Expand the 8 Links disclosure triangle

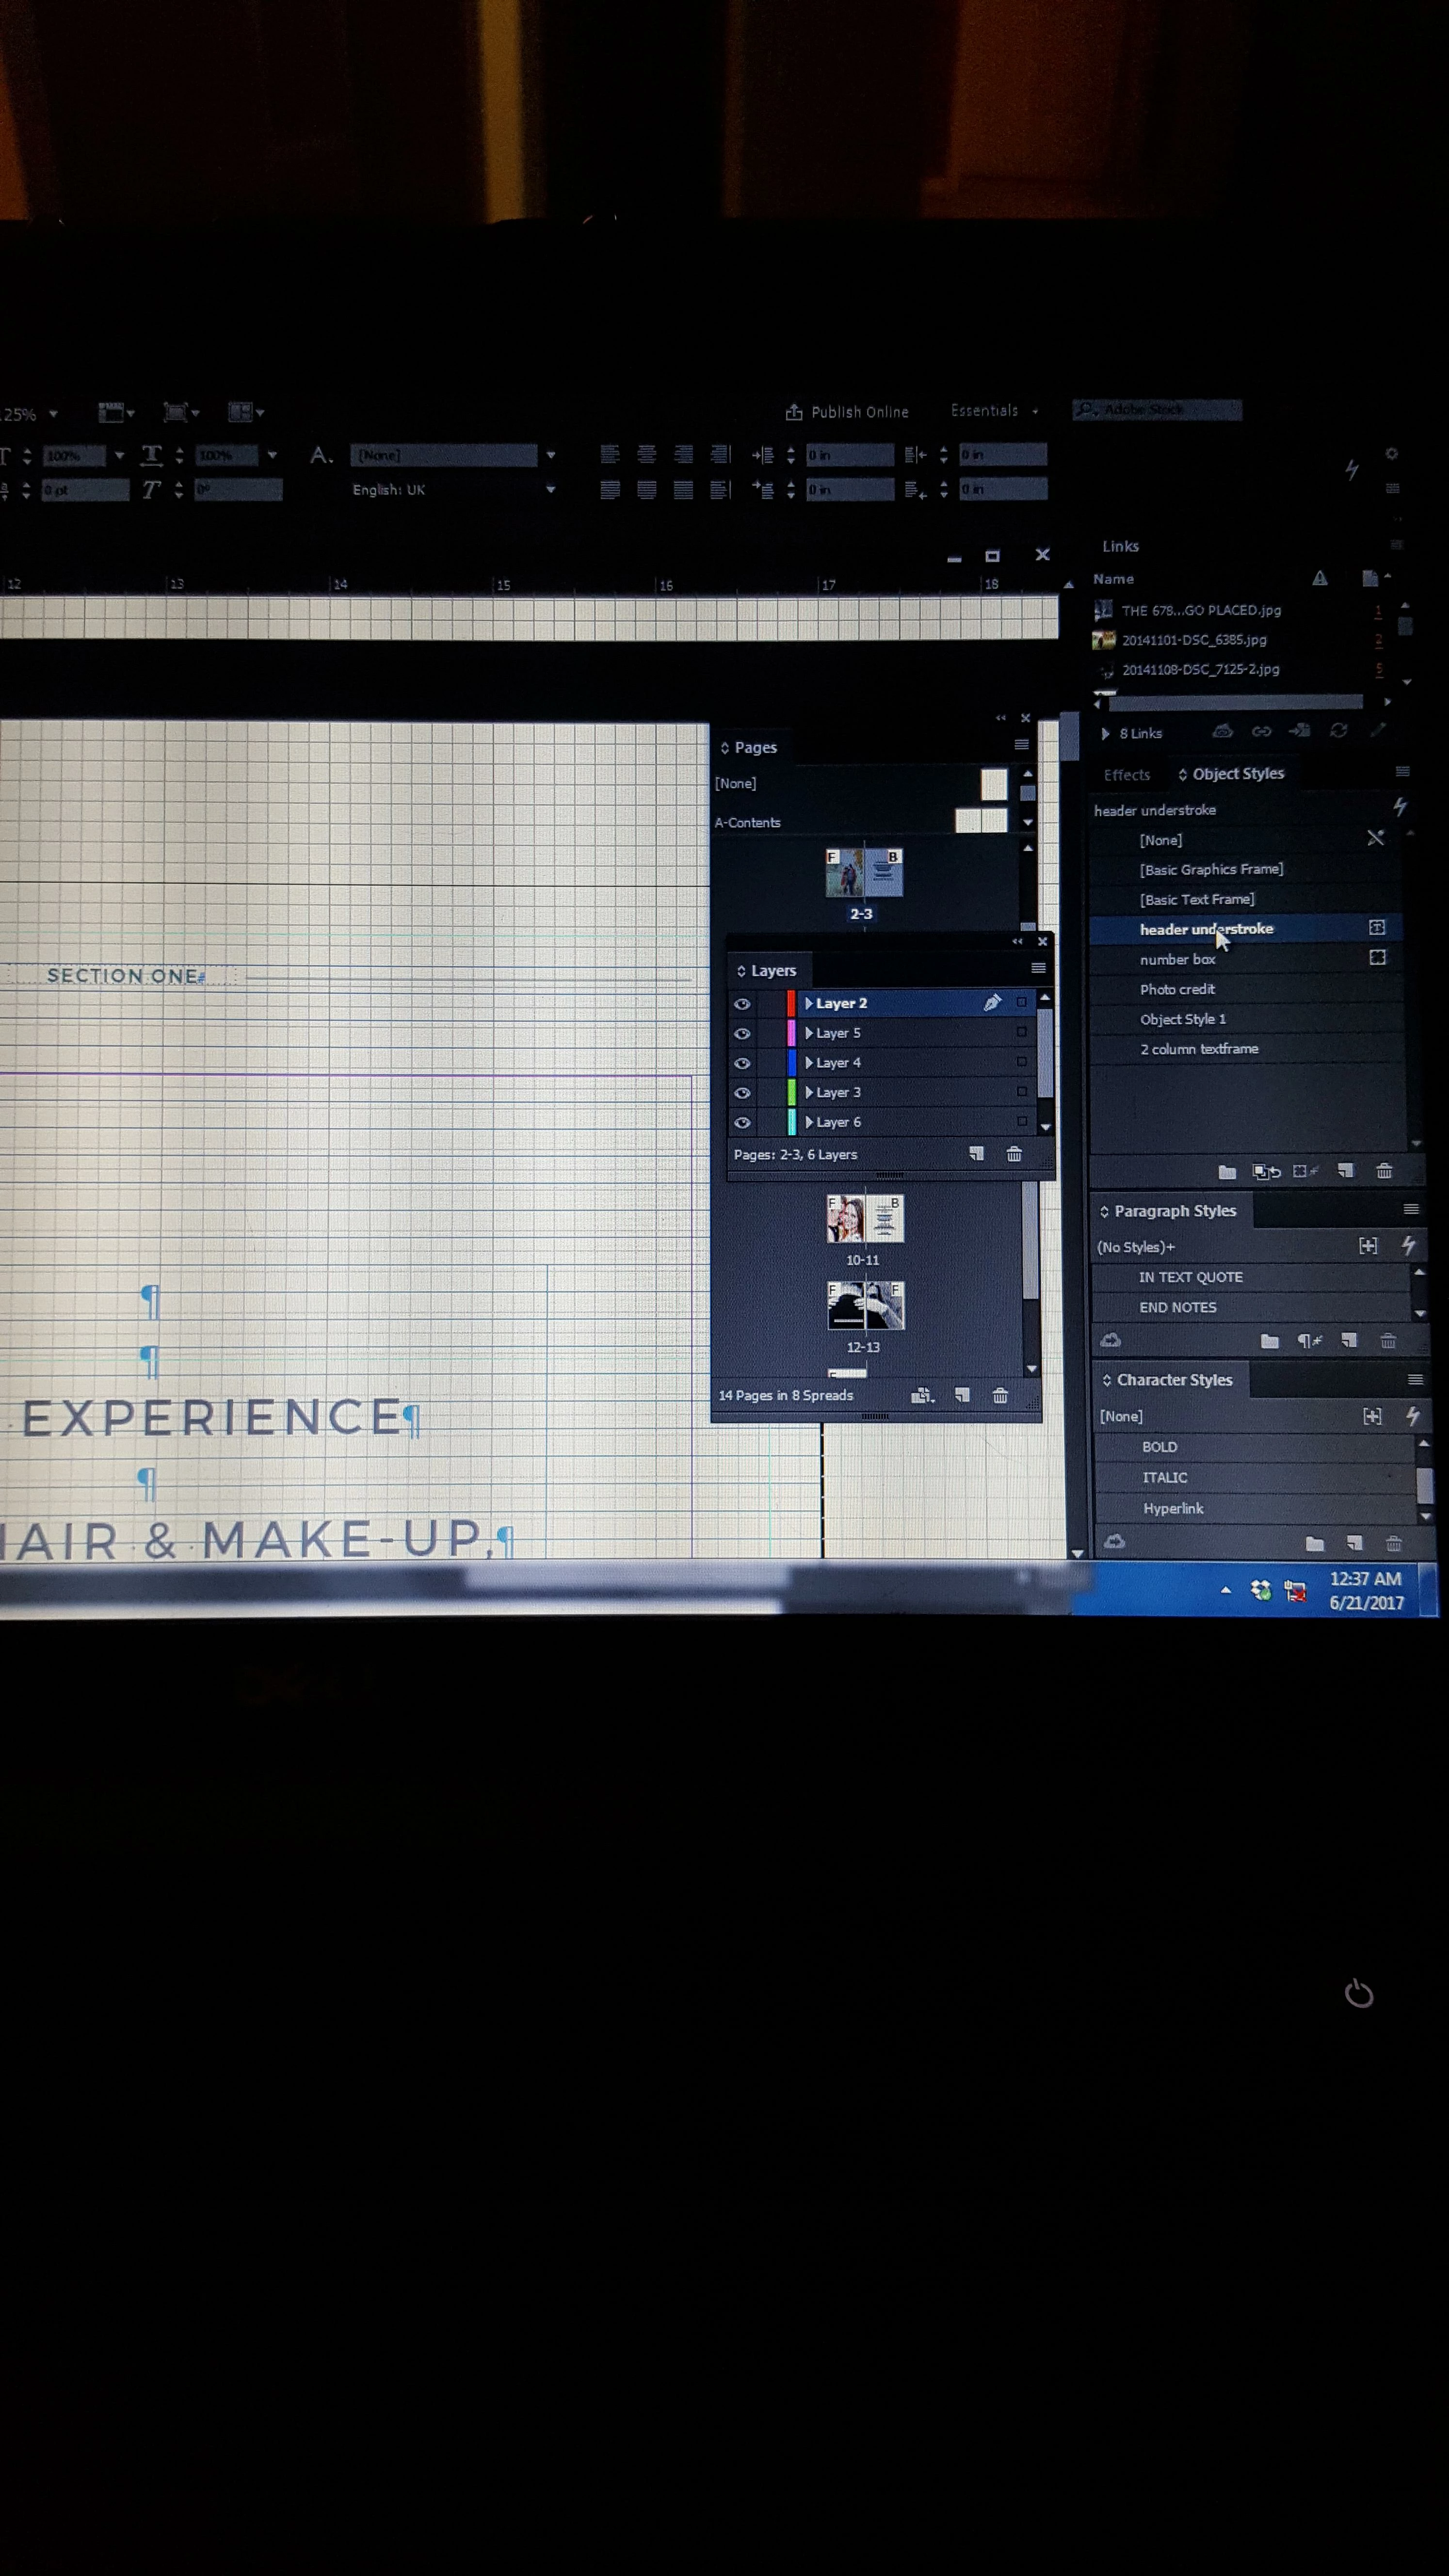click(1105, 734)
